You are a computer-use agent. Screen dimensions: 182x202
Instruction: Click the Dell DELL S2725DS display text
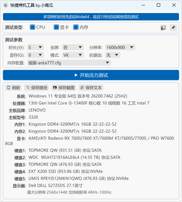(55, 186)
